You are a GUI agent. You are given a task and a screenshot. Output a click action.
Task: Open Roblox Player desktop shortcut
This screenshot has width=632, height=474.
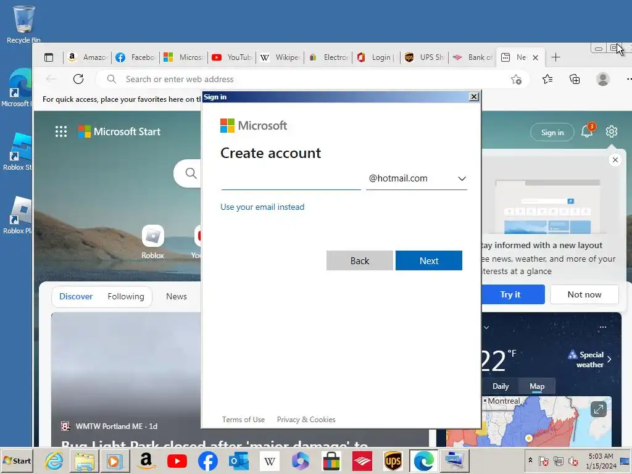(x=17, y=215)
